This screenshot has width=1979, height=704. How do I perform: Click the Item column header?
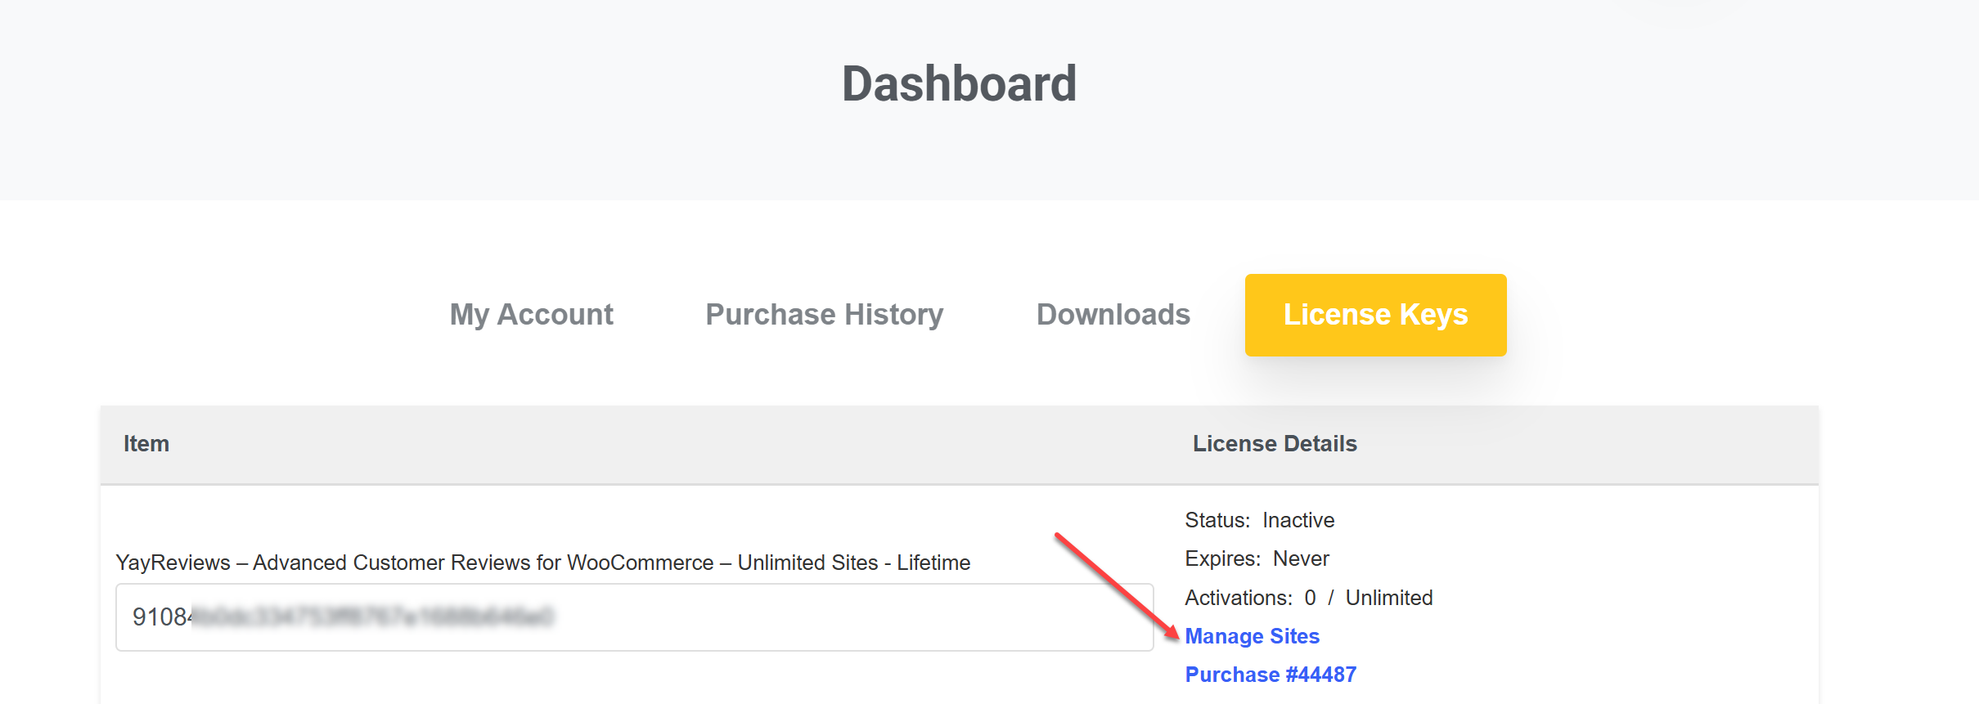click(146, 444)
